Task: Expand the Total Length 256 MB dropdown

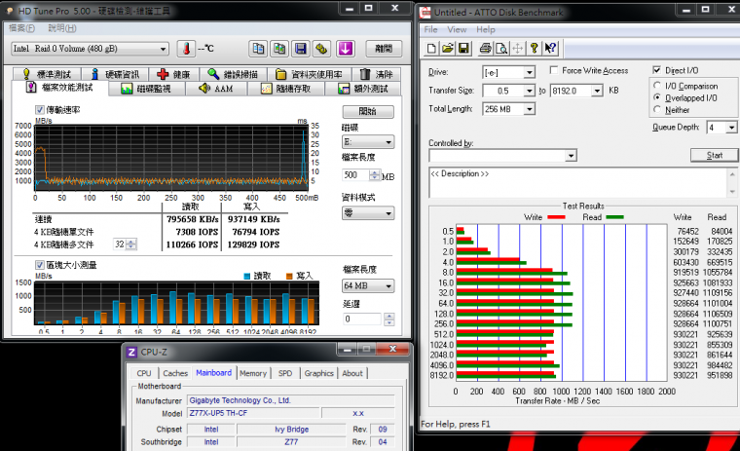Action: point(529,109)
